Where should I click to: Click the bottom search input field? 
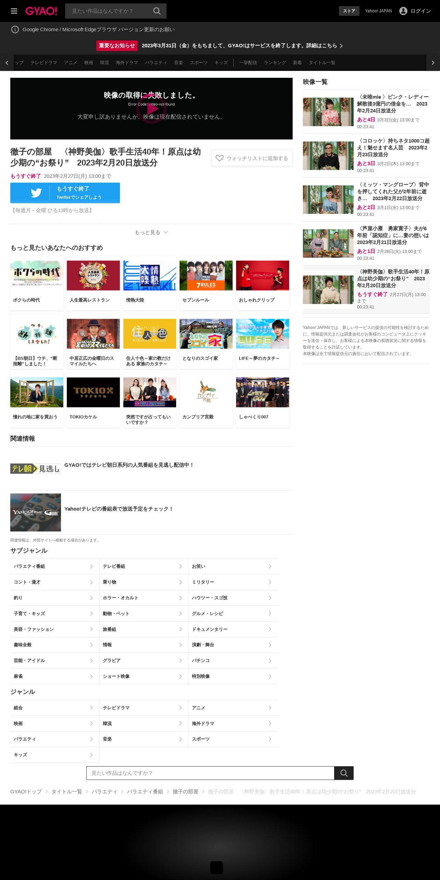point(210,773)
